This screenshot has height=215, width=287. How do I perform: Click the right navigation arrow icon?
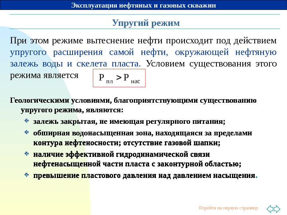tap(277, 209)
